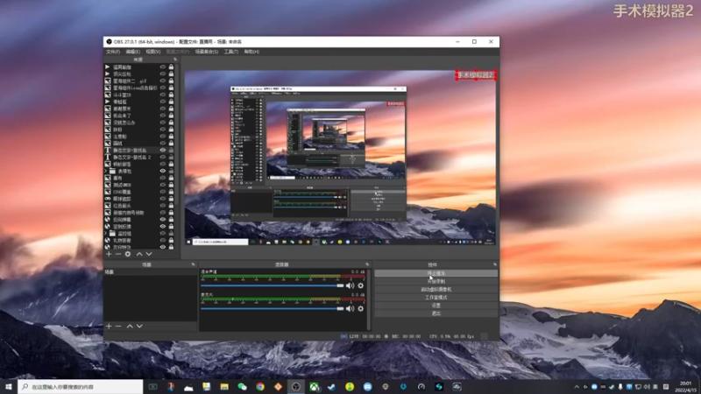This screenshot has height=394, width=701.
Task: Pop out the controls (控件) dock panel
Action: [495, 264]
